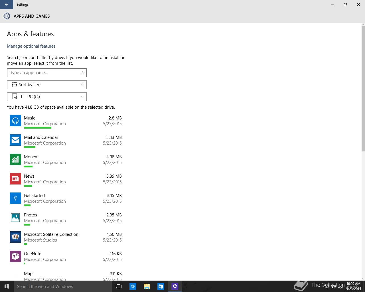This screenshot has width=365, height=292.
Task: Click the 12.8 MB size value
Action: coord(114,118)
